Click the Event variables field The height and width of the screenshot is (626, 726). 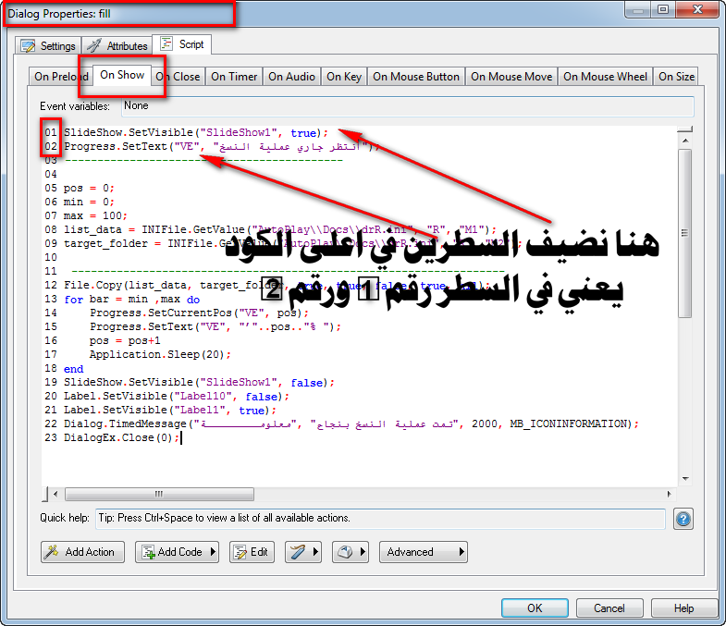click(406, 106)
